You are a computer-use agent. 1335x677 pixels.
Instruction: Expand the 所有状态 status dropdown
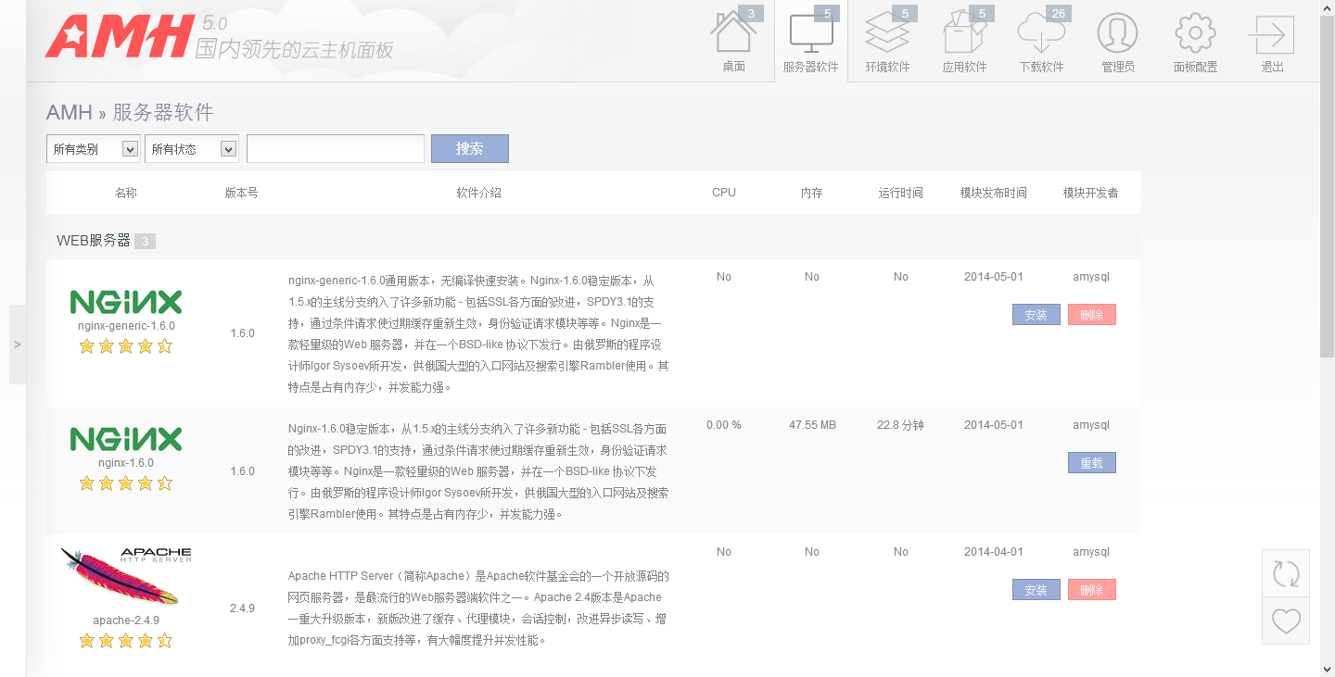[192, 149]
